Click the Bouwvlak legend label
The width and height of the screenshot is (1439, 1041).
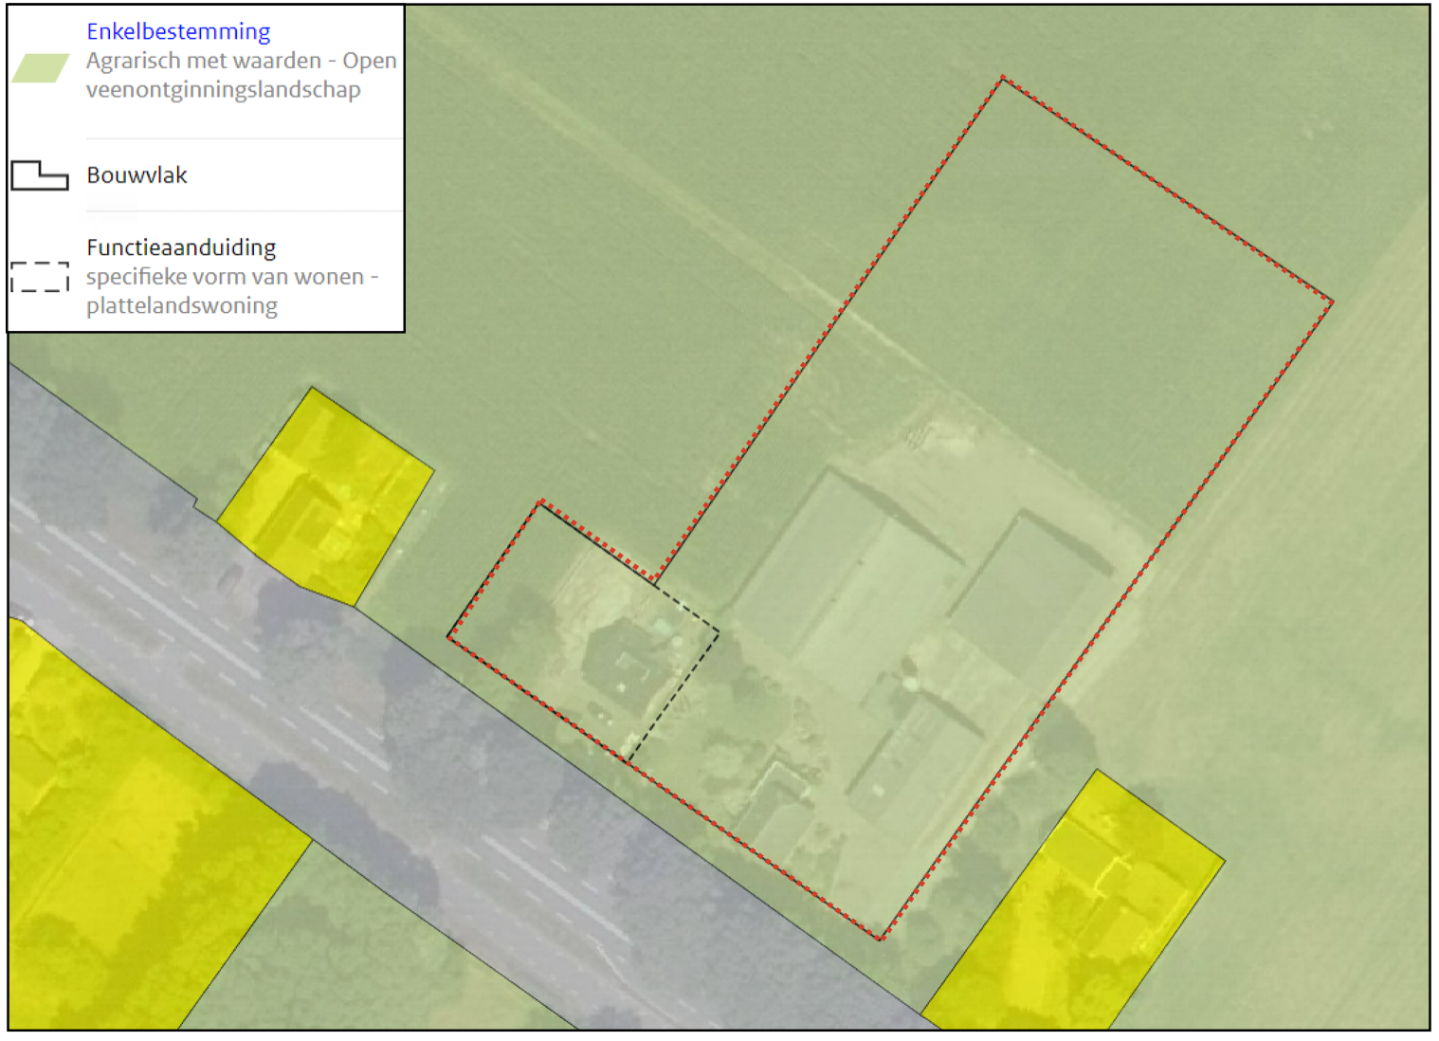(x=137, y=175)
